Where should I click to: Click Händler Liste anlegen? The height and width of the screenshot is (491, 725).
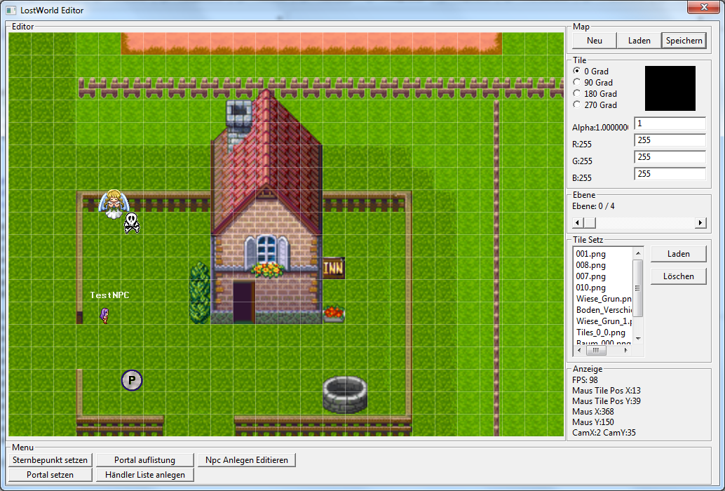coord(144,475)
